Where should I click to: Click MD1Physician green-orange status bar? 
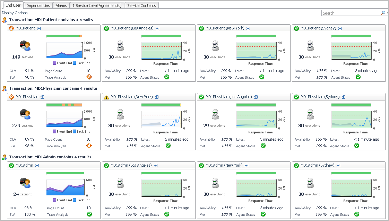64,104
